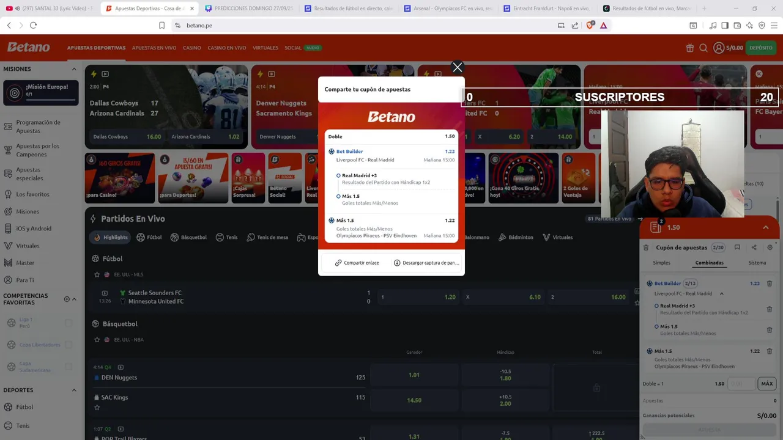Select Bádminton live filter tab

[516, 237]
